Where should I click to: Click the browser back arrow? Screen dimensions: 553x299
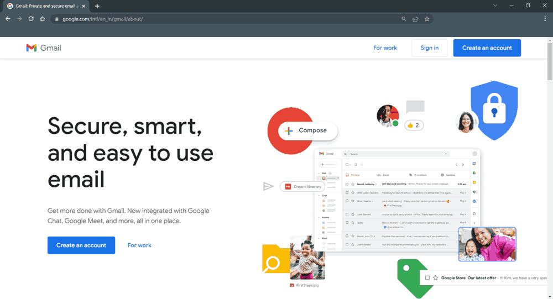8,19
